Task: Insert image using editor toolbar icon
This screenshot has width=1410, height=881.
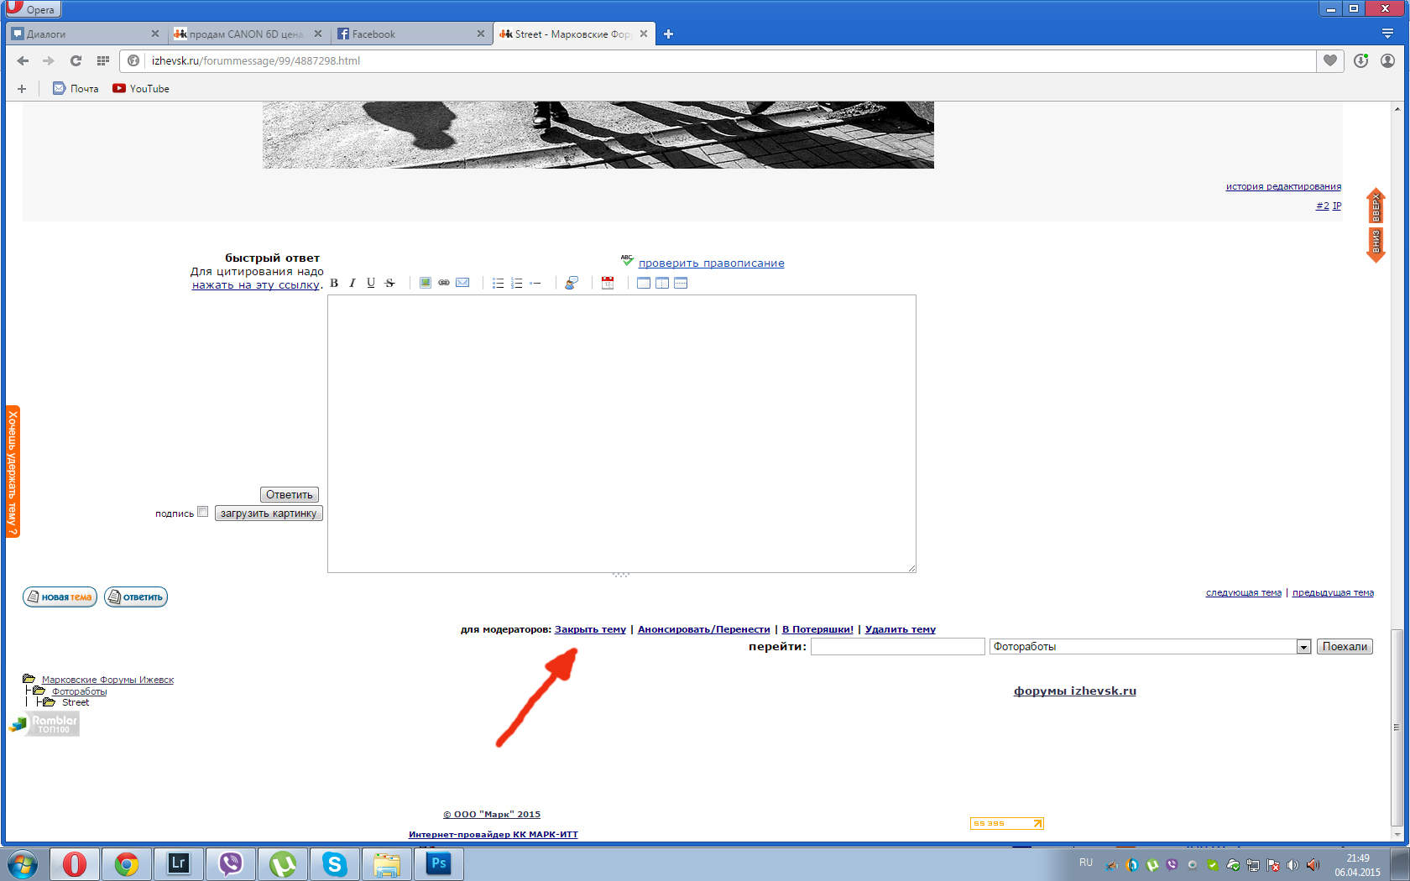Action: pos(426,283)
